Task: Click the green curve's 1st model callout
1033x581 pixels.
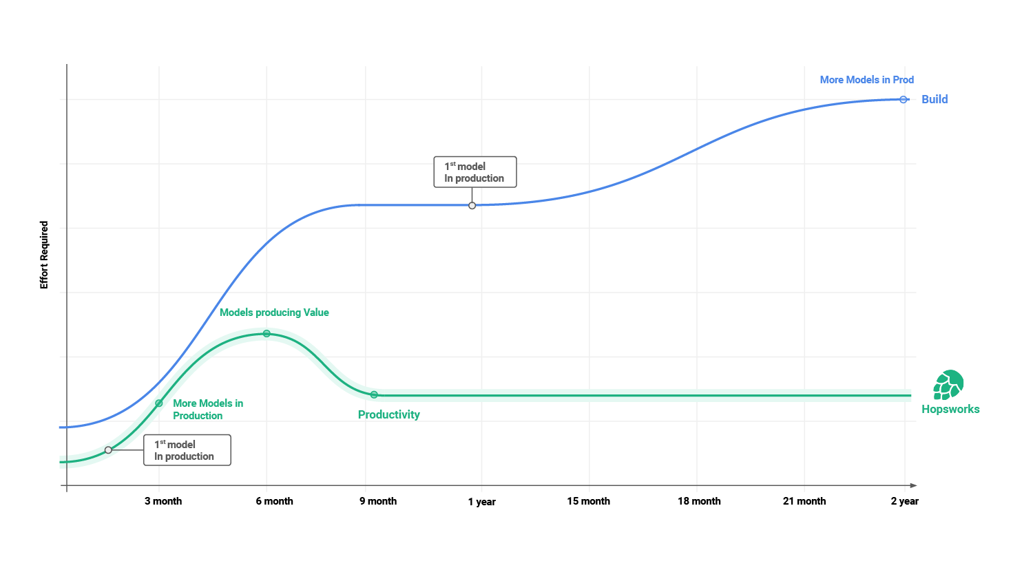Action: 187,450
